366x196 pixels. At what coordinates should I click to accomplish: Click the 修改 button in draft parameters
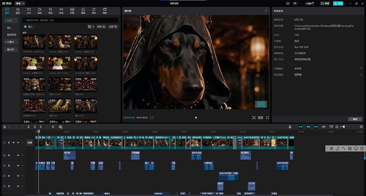tap(355, 119)
